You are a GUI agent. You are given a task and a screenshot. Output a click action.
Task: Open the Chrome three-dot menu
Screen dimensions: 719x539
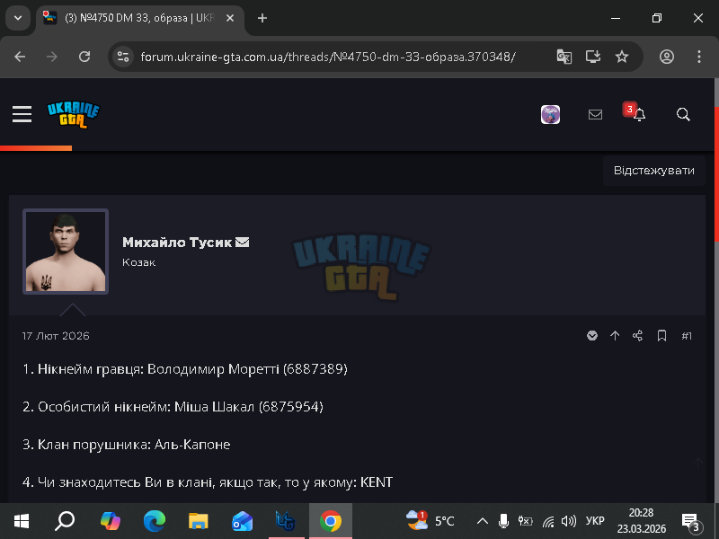(699, 57)
